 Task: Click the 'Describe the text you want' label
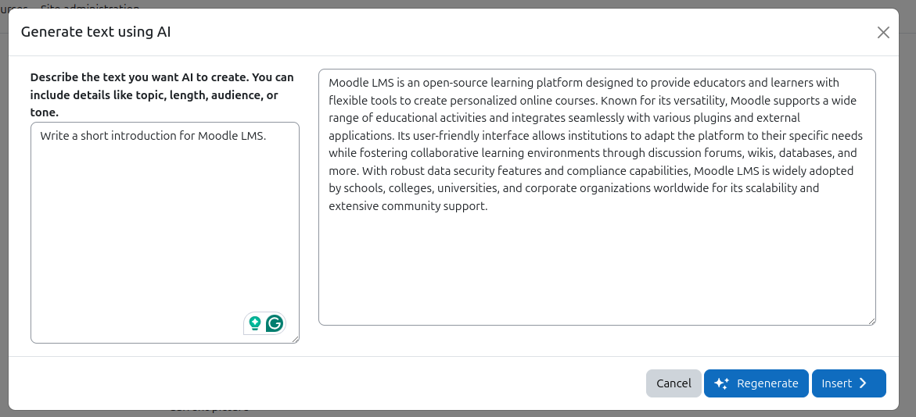pos(162,94)
